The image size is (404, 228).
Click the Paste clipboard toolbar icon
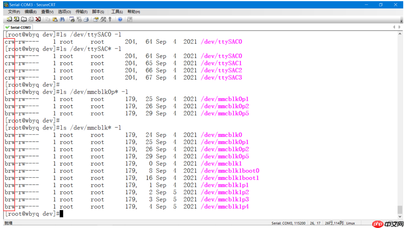pos(55,19)
